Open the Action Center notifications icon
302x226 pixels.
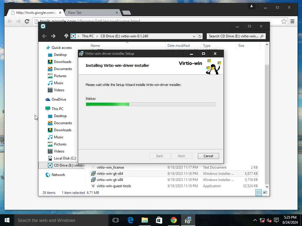click(276, 220)
